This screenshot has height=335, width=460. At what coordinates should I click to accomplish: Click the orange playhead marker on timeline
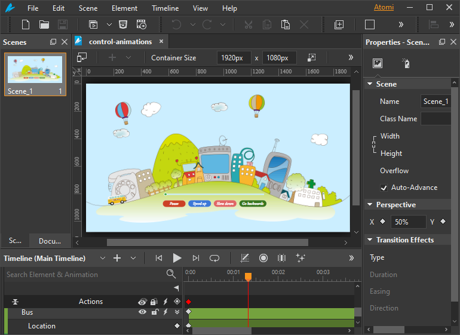pyautogui.click(x=248, y=277)
